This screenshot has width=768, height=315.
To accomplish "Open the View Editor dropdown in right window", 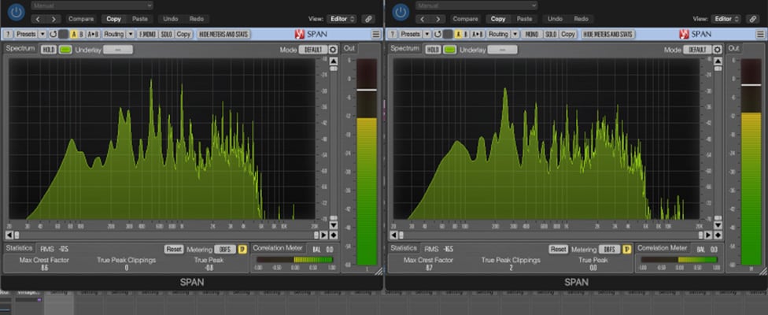I will pyautogui.click(x=726, y=19).
